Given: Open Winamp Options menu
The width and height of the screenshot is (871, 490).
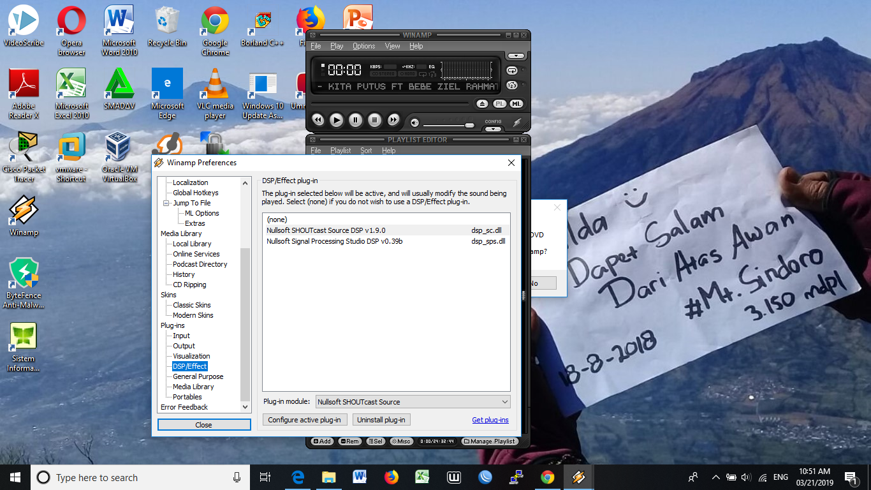Looking at the screenshot, I should click(x=364, y=46).
